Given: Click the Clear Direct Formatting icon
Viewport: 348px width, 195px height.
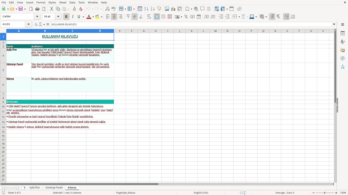Looking at the screenshot, I should click(81, 9).
